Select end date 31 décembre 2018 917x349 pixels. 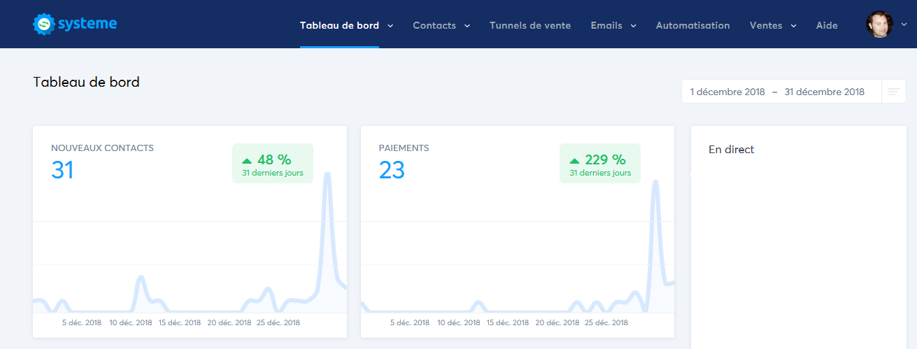(824, 92)
